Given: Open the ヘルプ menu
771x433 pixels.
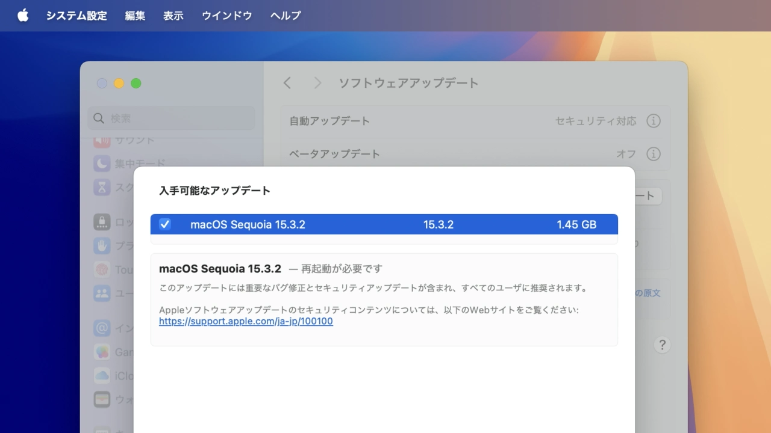Looking at the screenshot, I should [286, 16].
